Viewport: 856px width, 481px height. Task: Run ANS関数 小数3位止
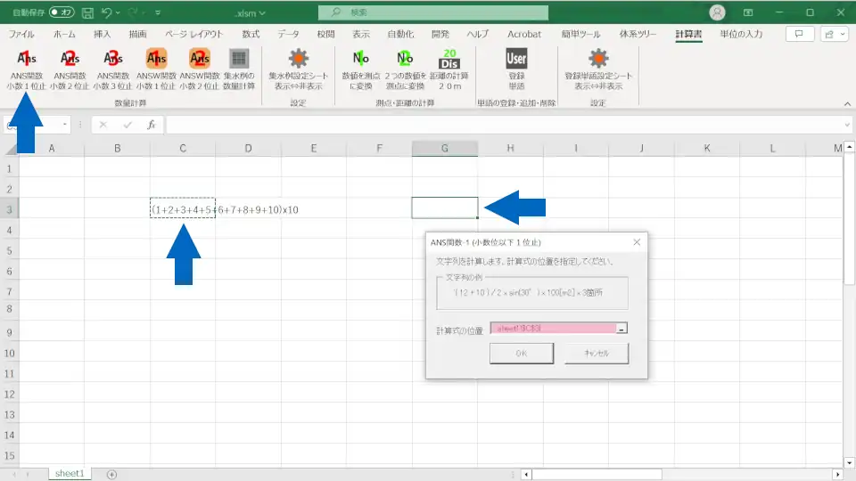click(112, 69)
